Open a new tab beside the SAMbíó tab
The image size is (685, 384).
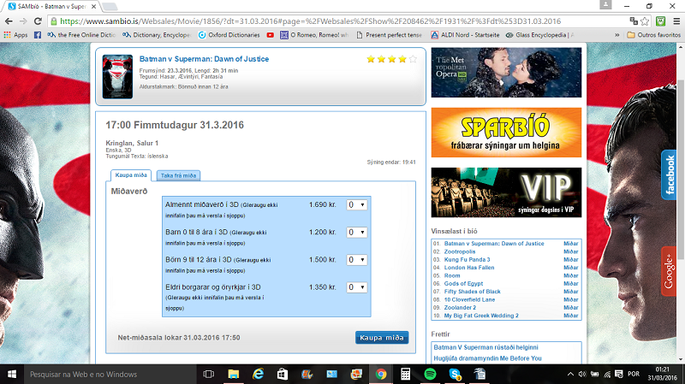tap(110, 7)
